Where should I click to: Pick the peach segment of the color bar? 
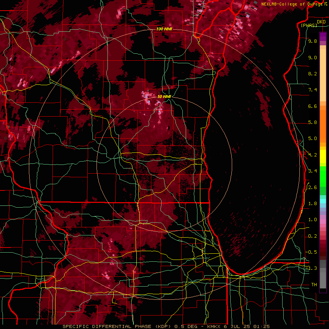point(323,76)
